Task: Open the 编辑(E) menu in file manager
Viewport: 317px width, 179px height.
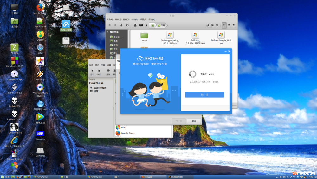Action: [118, 19]
